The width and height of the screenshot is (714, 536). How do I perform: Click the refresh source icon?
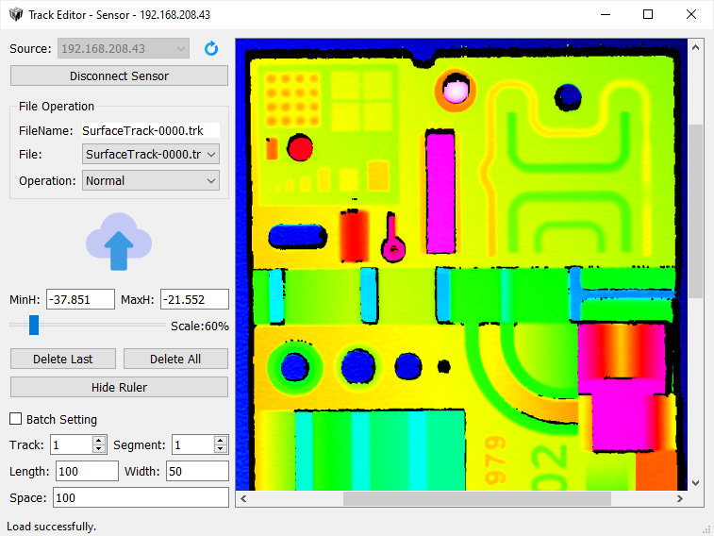211,48
